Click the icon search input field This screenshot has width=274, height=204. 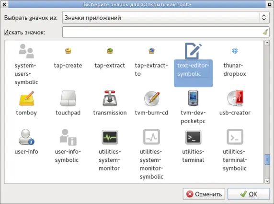pyautogui.click(x=166, y=32)
